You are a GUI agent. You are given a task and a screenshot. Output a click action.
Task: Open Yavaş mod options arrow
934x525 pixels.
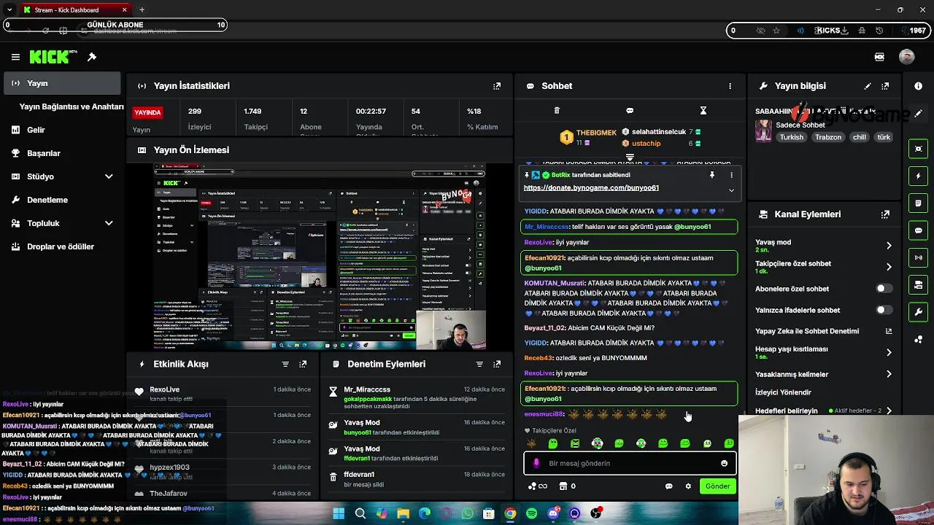889,246
